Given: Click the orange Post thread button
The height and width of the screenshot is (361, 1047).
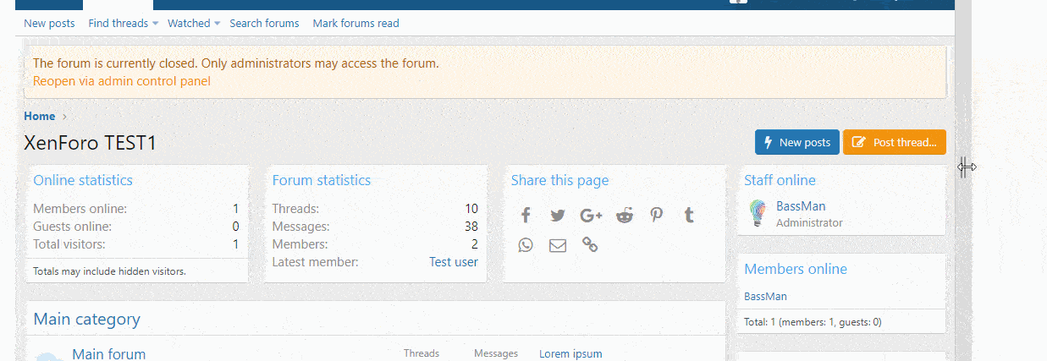Looking at the screenshot, I should [894, 142].
